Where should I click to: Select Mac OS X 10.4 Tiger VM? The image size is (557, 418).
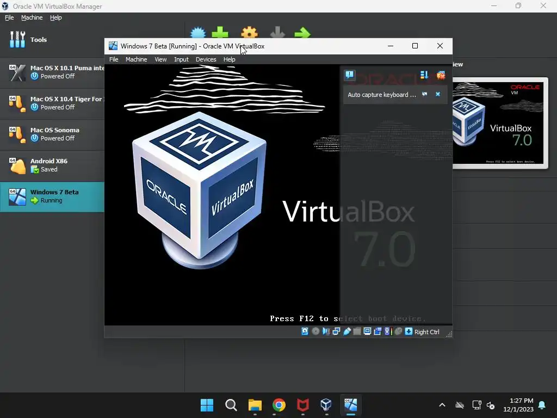pyautogui.click(x=52, y=103)
